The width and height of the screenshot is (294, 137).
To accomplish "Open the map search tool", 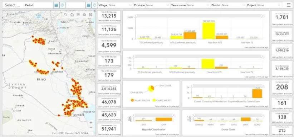I will click(65, 15).
